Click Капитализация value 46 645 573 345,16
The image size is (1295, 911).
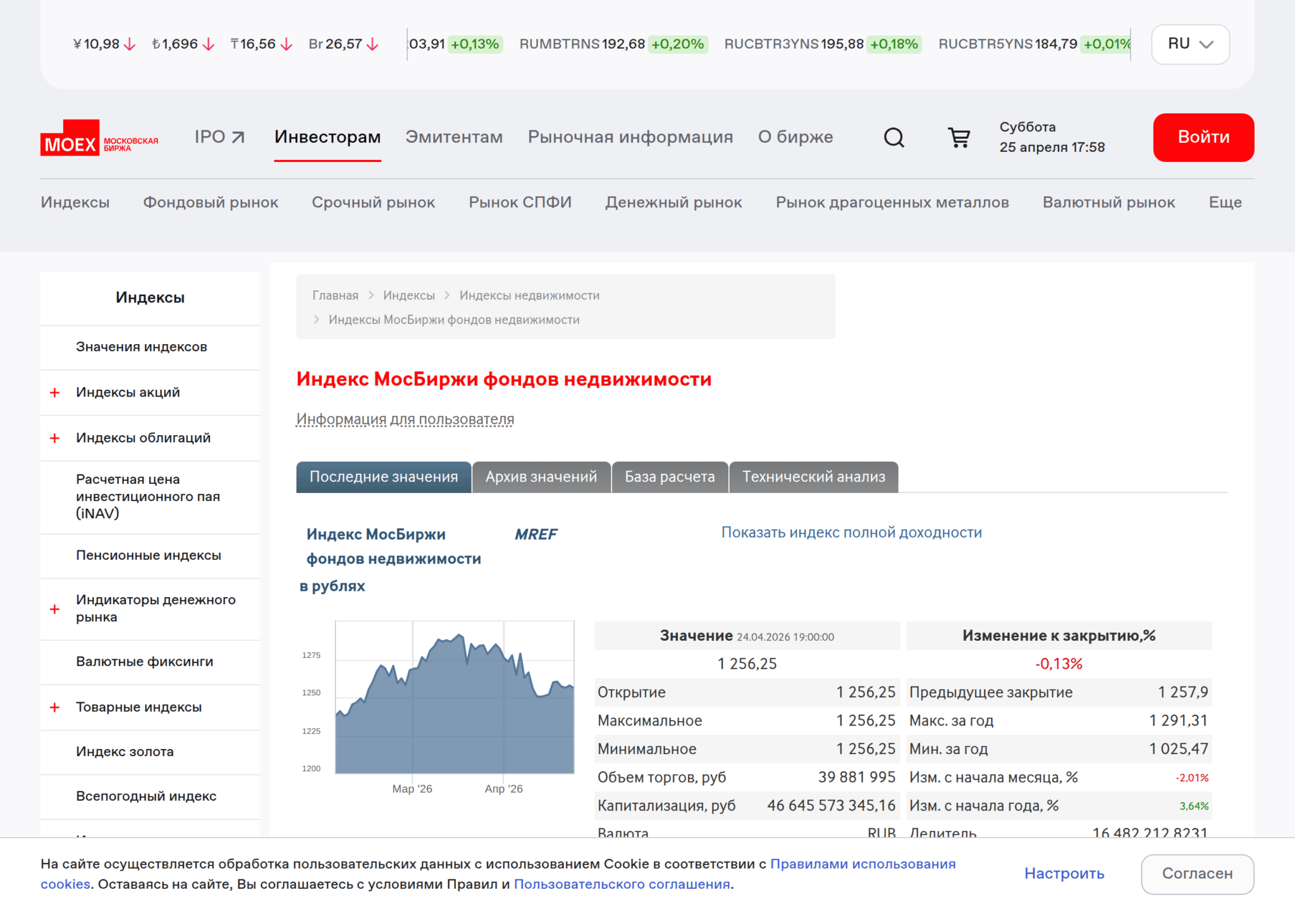click(832, 806)
